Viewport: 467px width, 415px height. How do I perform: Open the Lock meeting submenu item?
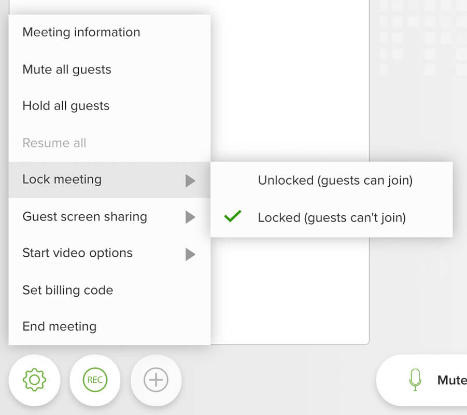[109, 180]
